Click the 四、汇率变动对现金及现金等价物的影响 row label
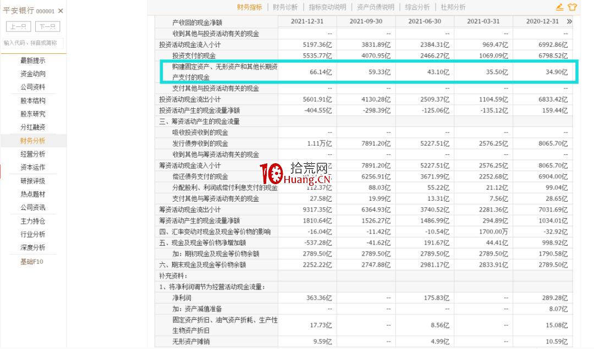This screenshot has width=594, height=349. [x=215, y=231]
